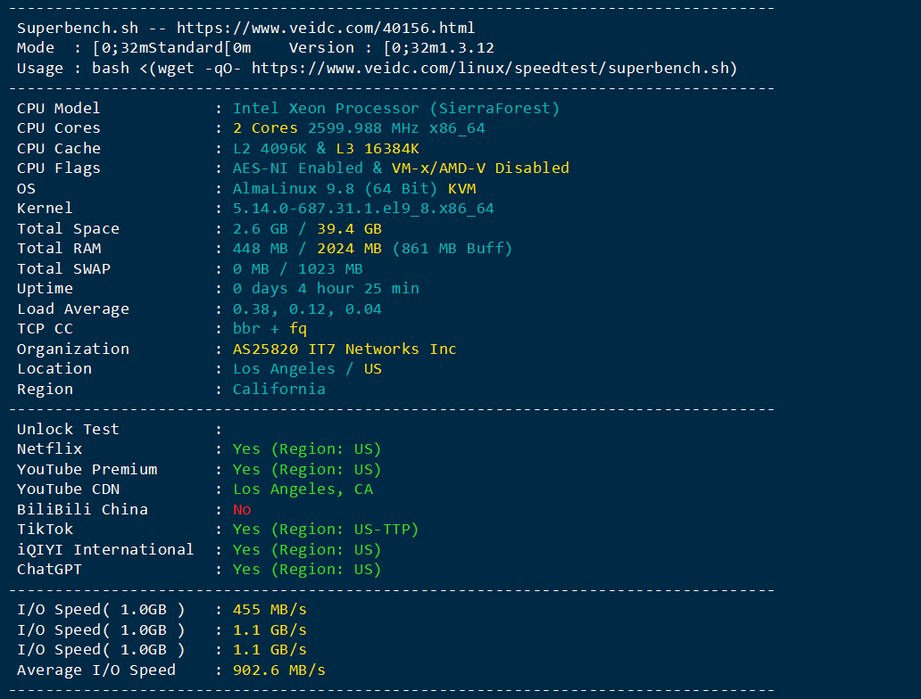
Task: Click the VM-x/AMD-V Disabled text
Action: (480, 169)
